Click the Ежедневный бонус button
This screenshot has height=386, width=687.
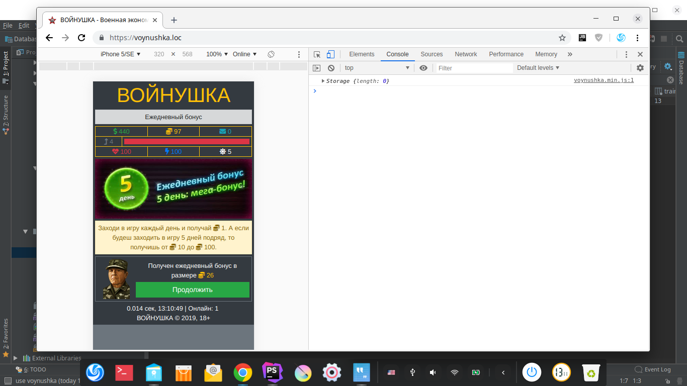pyautogui.click(x=174, y=117)
